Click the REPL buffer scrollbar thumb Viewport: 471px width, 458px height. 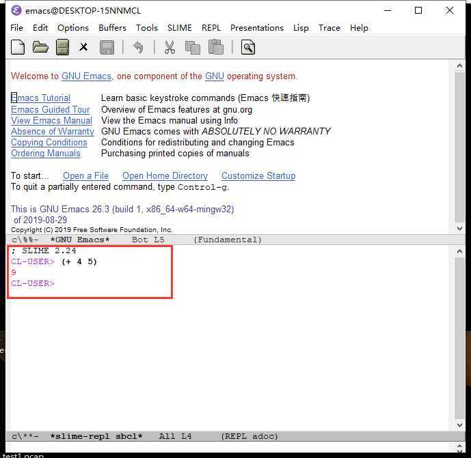(459, 338)
